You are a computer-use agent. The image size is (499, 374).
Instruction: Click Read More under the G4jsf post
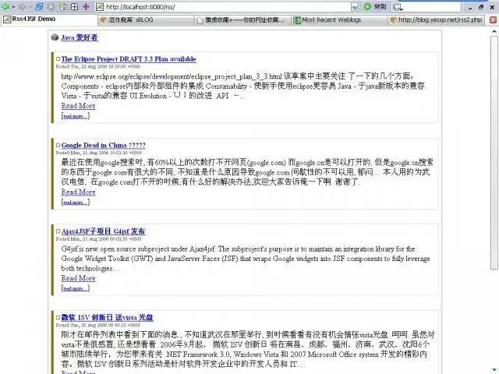[x=78, y=278]
